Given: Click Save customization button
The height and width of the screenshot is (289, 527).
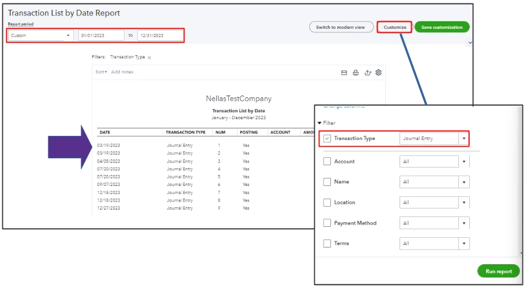Looking at the screenshot, I should 442,27.
